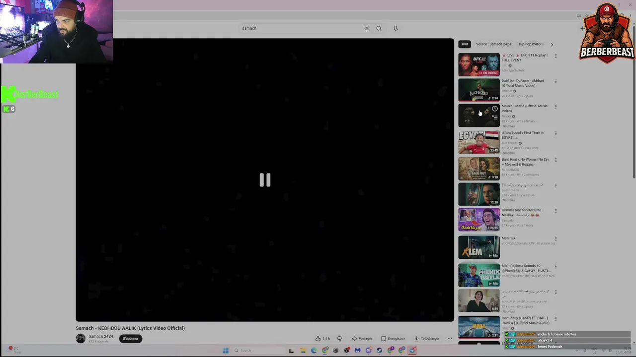Click the S'abonner subscribe button
The height and width of the screenshot is (357, 636).
[x=131, y=339]
